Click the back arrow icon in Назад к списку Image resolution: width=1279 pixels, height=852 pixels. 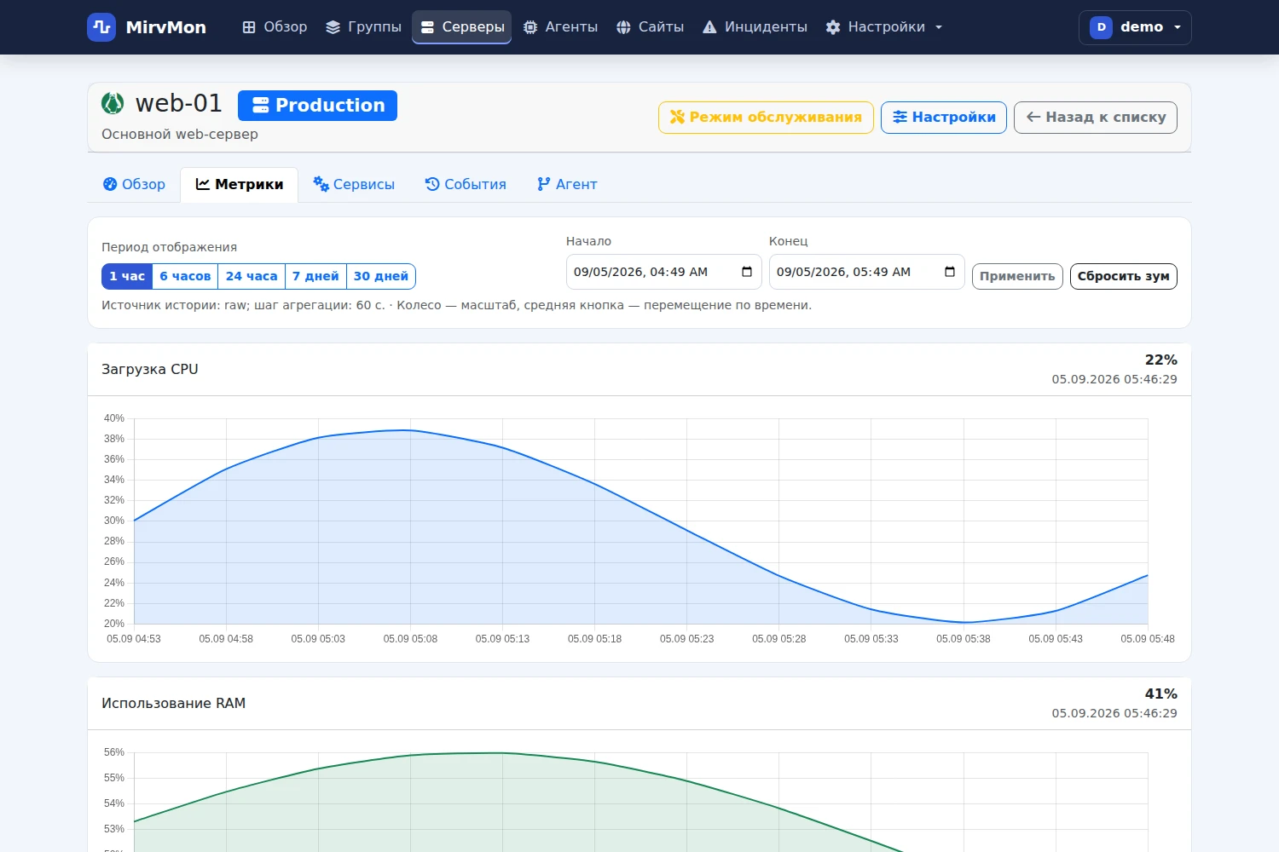(x=1033, y=117)
